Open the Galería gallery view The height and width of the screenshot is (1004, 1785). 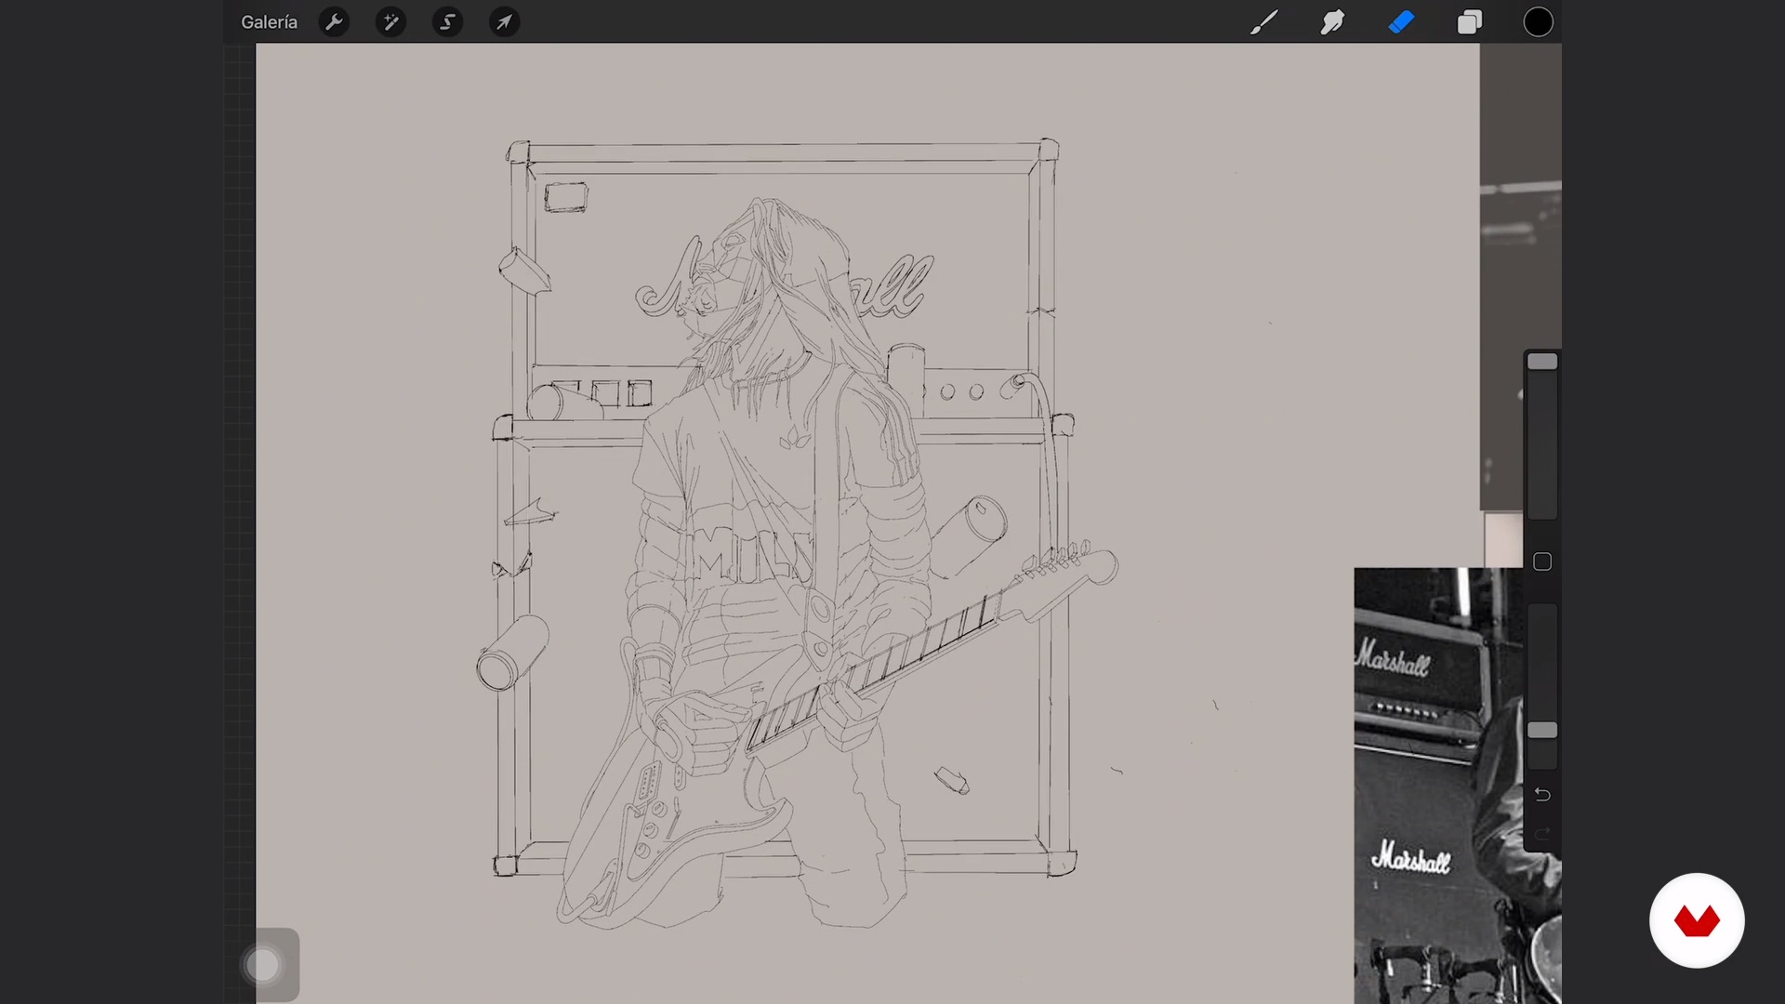pos(269,22)
